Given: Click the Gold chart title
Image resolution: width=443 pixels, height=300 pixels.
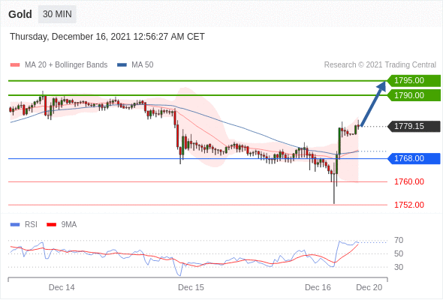Looking at the screenshot, I should [20, 14].
